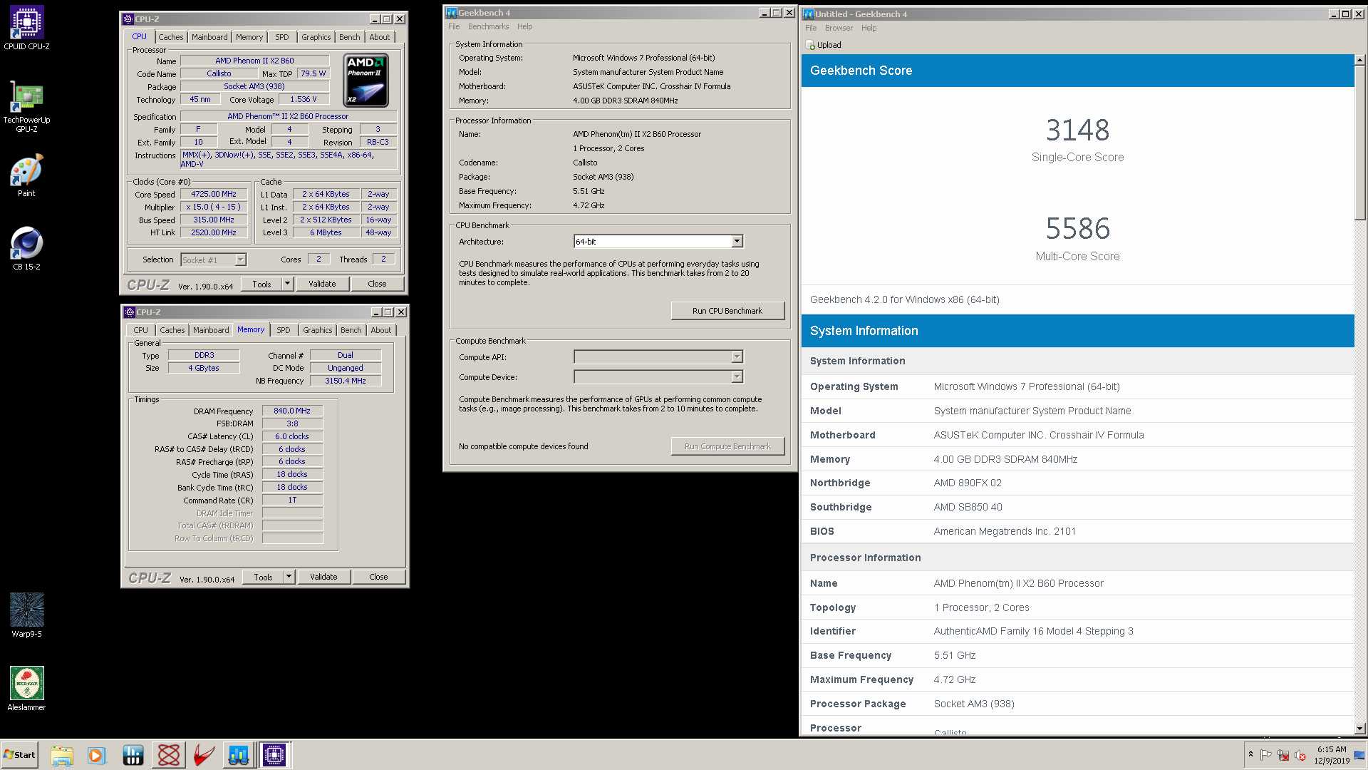Click Close in the lower CPU-Z window
This screenshot has width=1368, height=770.
378,577
